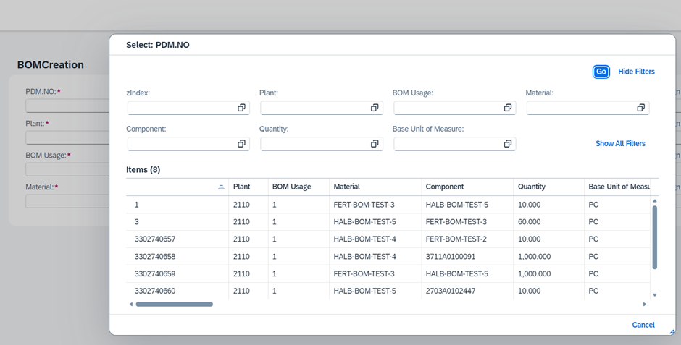Click the scroll down arrow of the table
The image size is (681, 345).
click(x=654, y=295)
